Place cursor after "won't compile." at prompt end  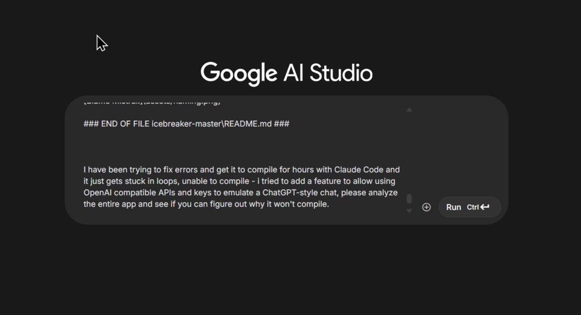tap(330, 204)
